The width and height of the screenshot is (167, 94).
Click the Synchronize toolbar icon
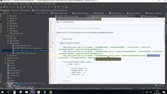[7, 7]
